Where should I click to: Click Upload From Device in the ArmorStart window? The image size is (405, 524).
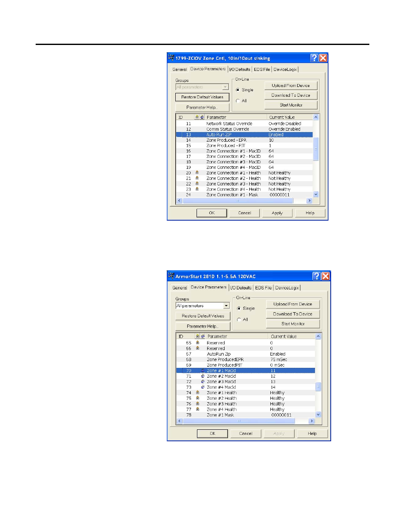(292, 304)
